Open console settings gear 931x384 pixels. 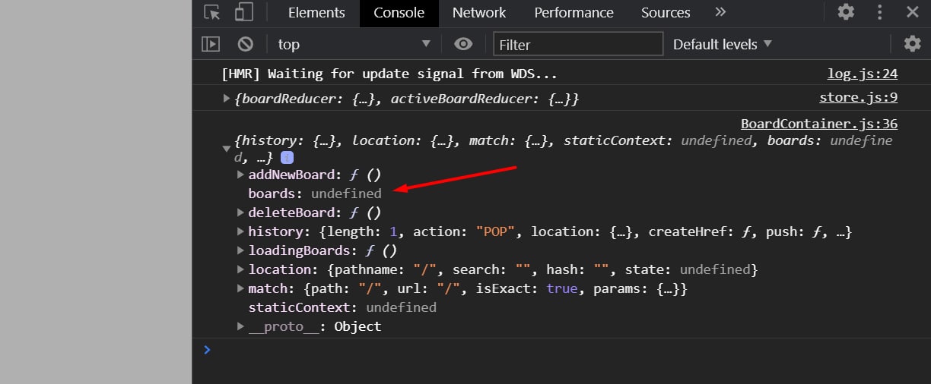point(912,44)
